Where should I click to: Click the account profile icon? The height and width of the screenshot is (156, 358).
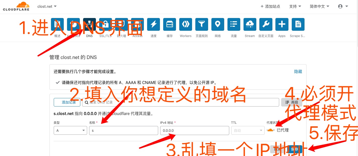pos(340,6)
